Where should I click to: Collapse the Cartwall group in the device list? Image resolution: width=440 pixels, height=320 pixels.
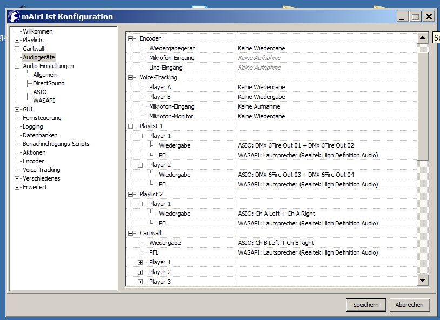pyautogui.click(x=130, y=233)
